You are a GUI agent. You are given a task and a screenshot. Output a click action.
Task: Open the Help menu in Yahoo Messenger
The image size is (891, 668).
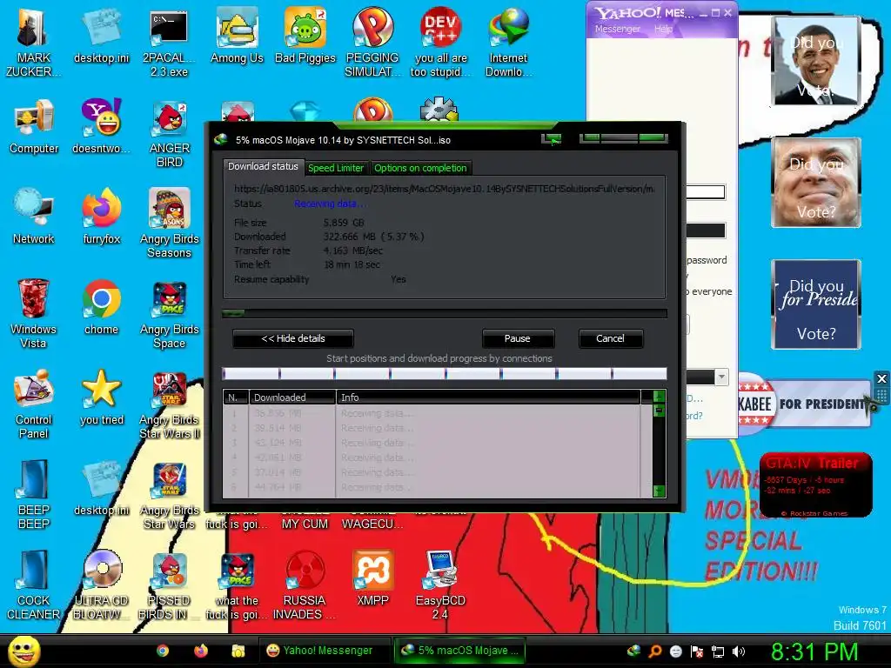coord(663,29)
